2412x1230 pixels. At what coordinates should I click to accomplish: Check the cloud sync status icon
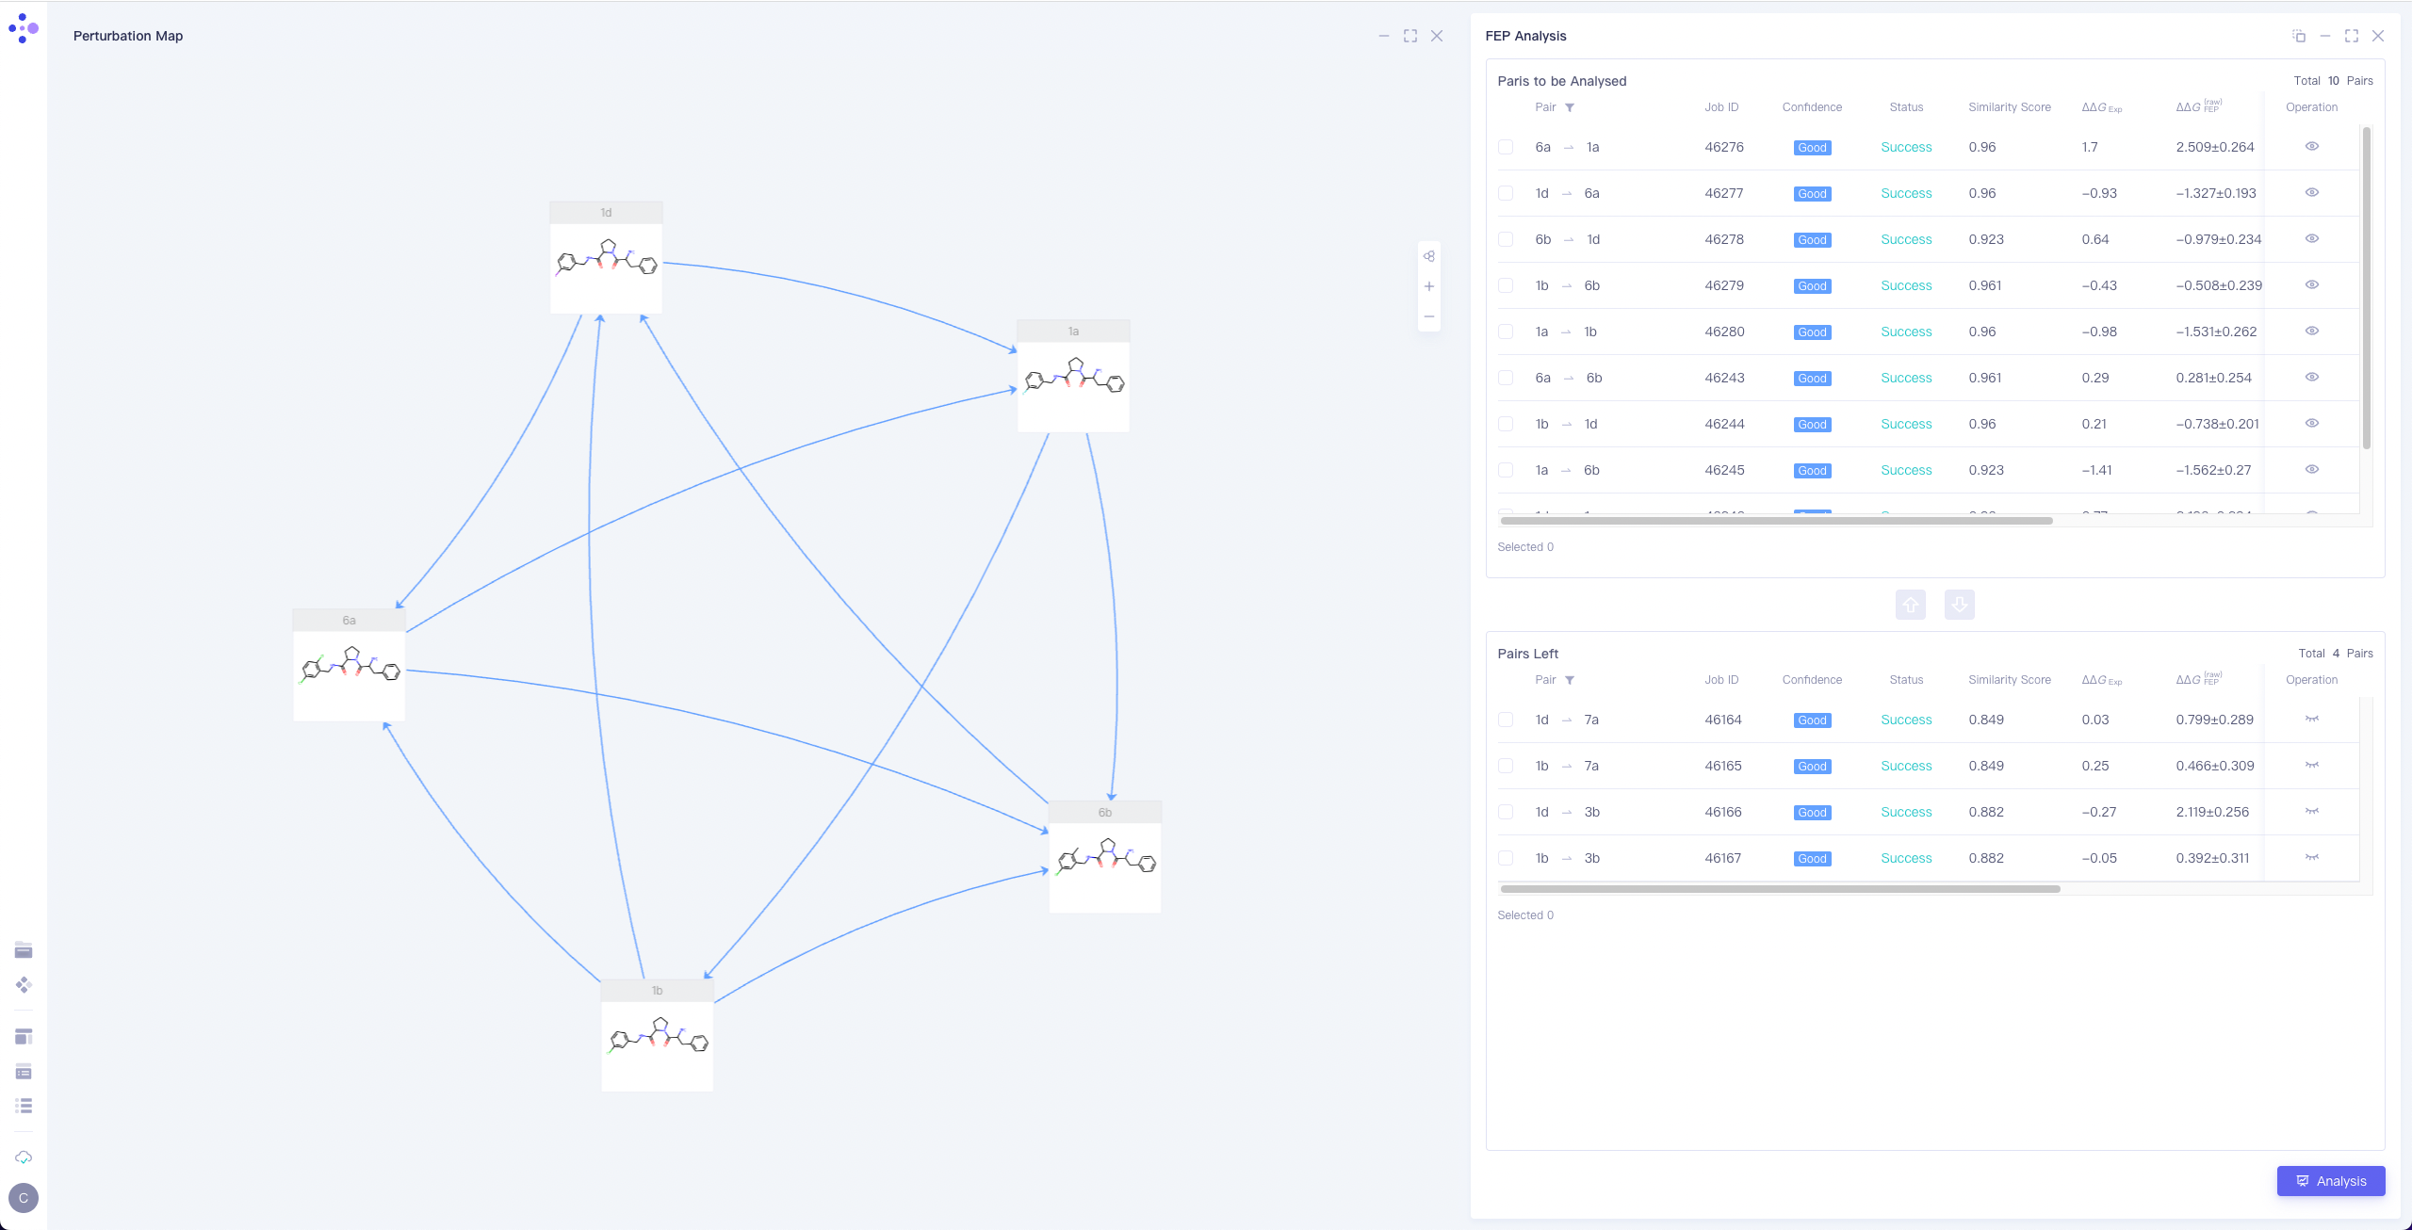click(x=24, y=1157)
